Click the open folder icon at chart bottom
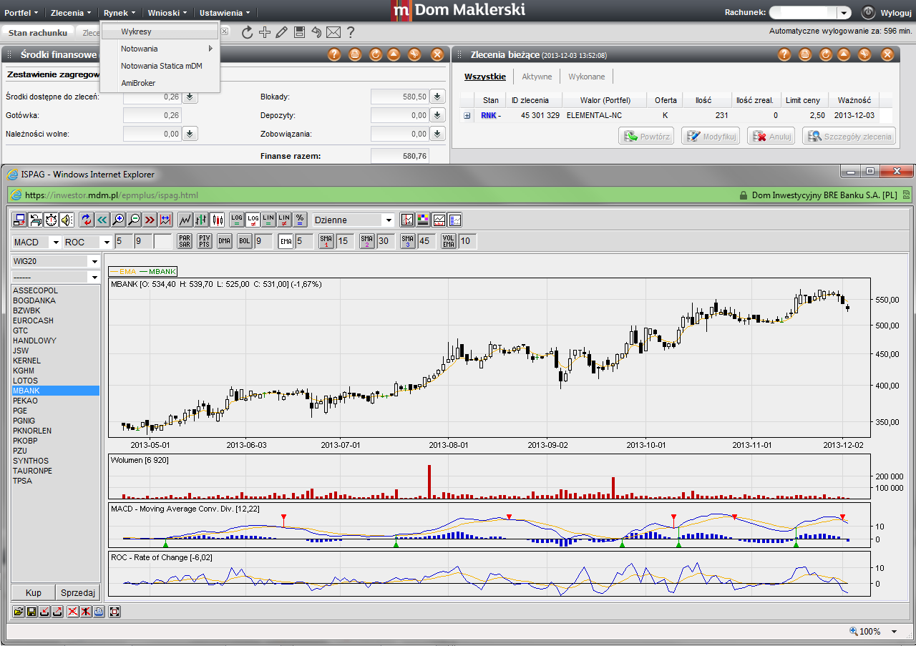 pos(19,612)
